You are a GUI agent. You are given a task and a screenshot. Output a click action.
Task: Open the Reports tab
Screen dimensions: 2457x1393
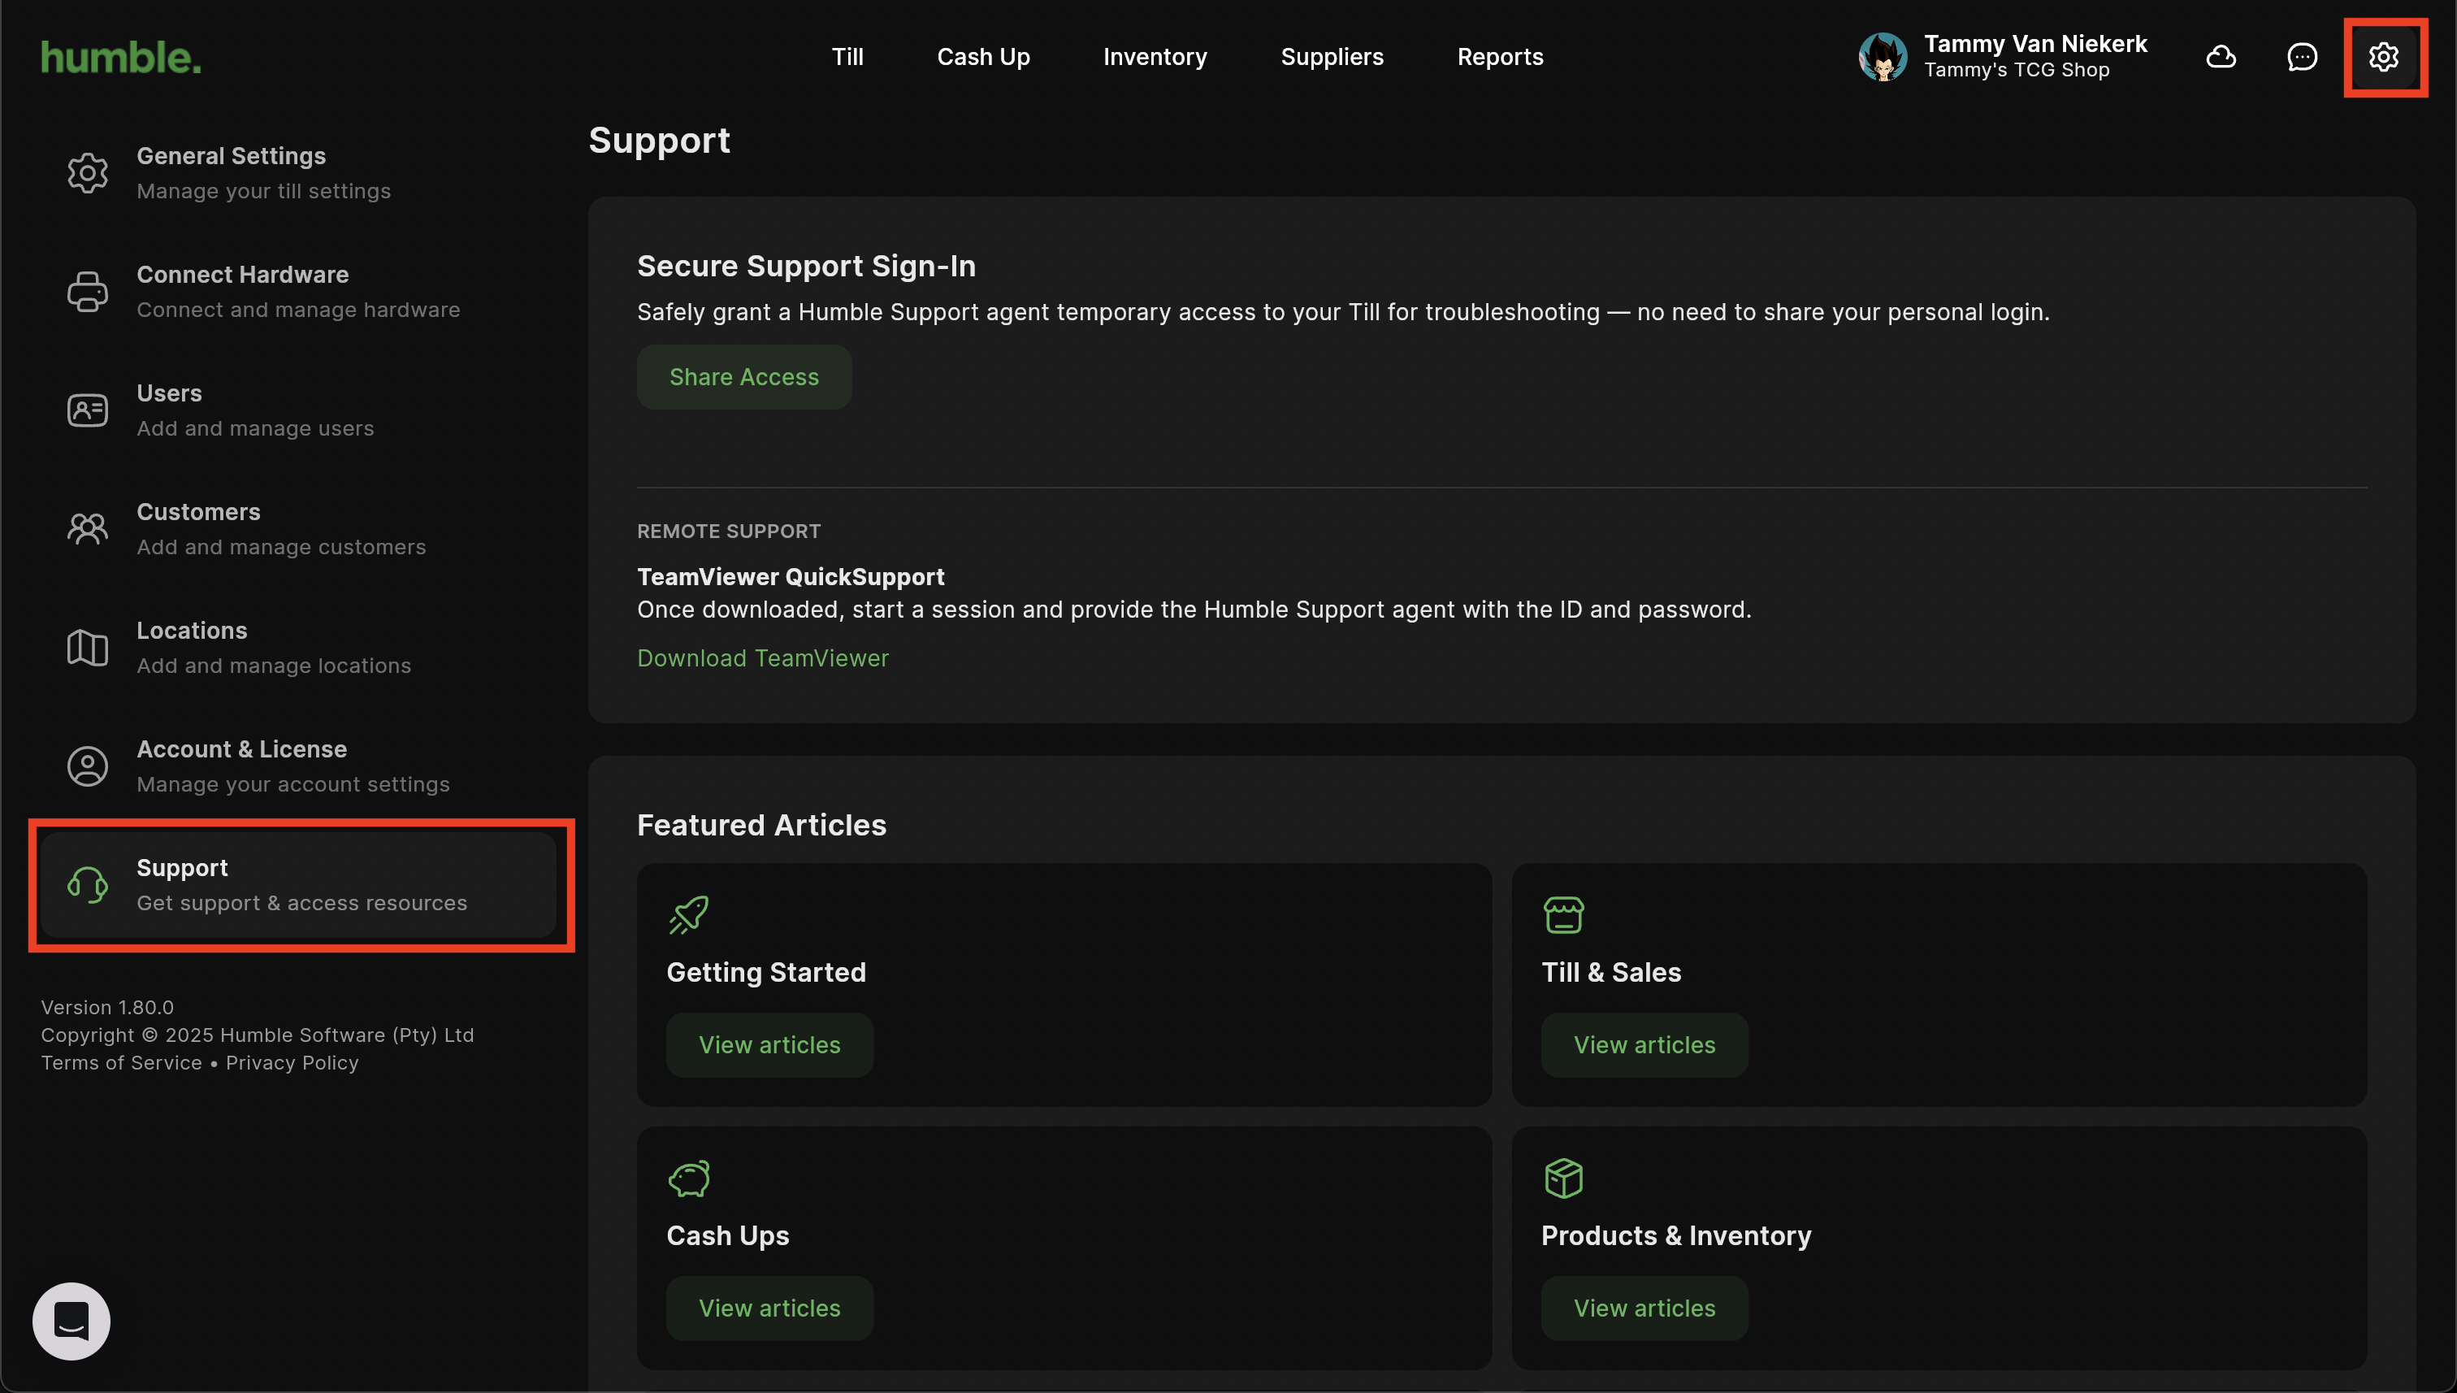click(x=1500, y=58)
